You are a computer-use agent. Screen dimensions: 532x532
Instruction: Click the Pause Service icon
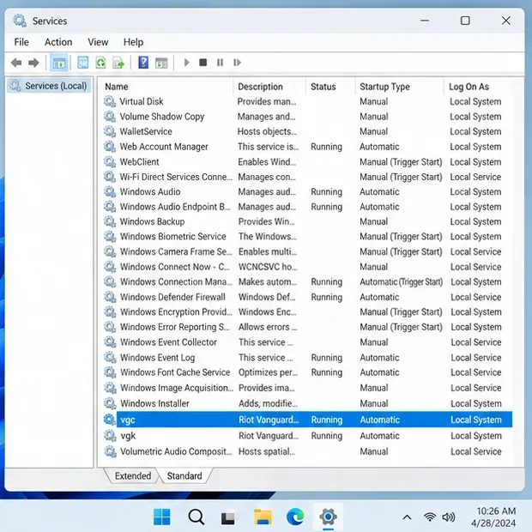pos(220,63)
